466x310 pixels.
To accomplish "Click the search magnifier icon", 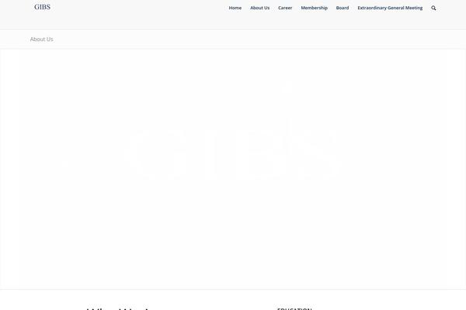I will [433, 8].
